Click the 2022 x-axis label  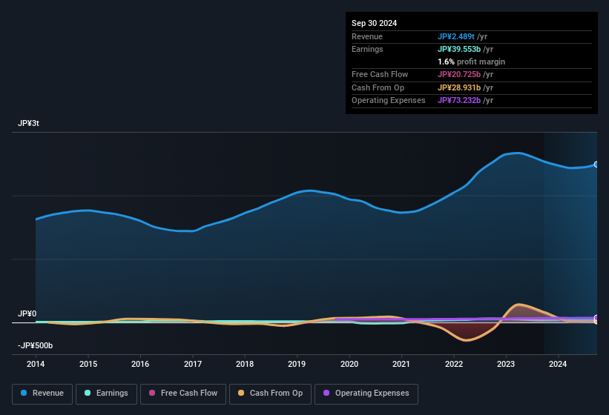point(454,364)
